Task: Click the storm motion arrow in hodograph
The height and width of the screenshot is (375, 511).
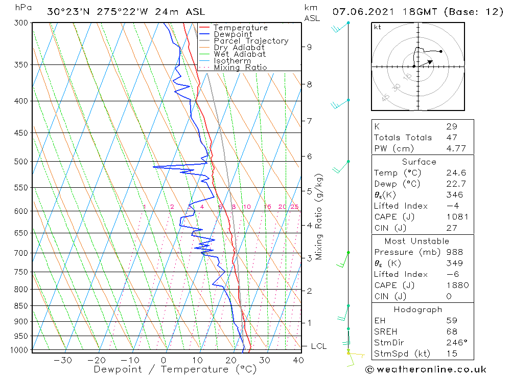Action: (x=426, y=63)
